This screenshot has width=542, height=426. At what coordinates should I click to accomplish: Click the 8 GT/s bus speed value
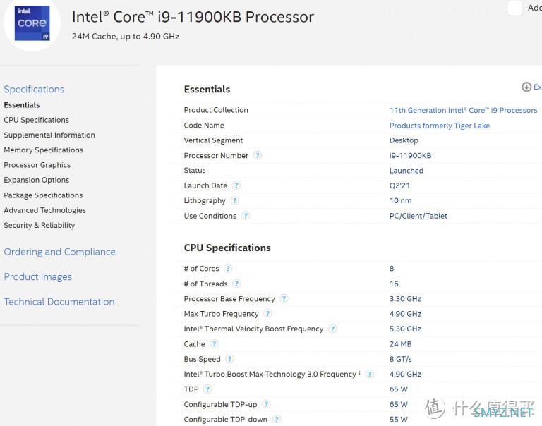[x=401, y=359]
